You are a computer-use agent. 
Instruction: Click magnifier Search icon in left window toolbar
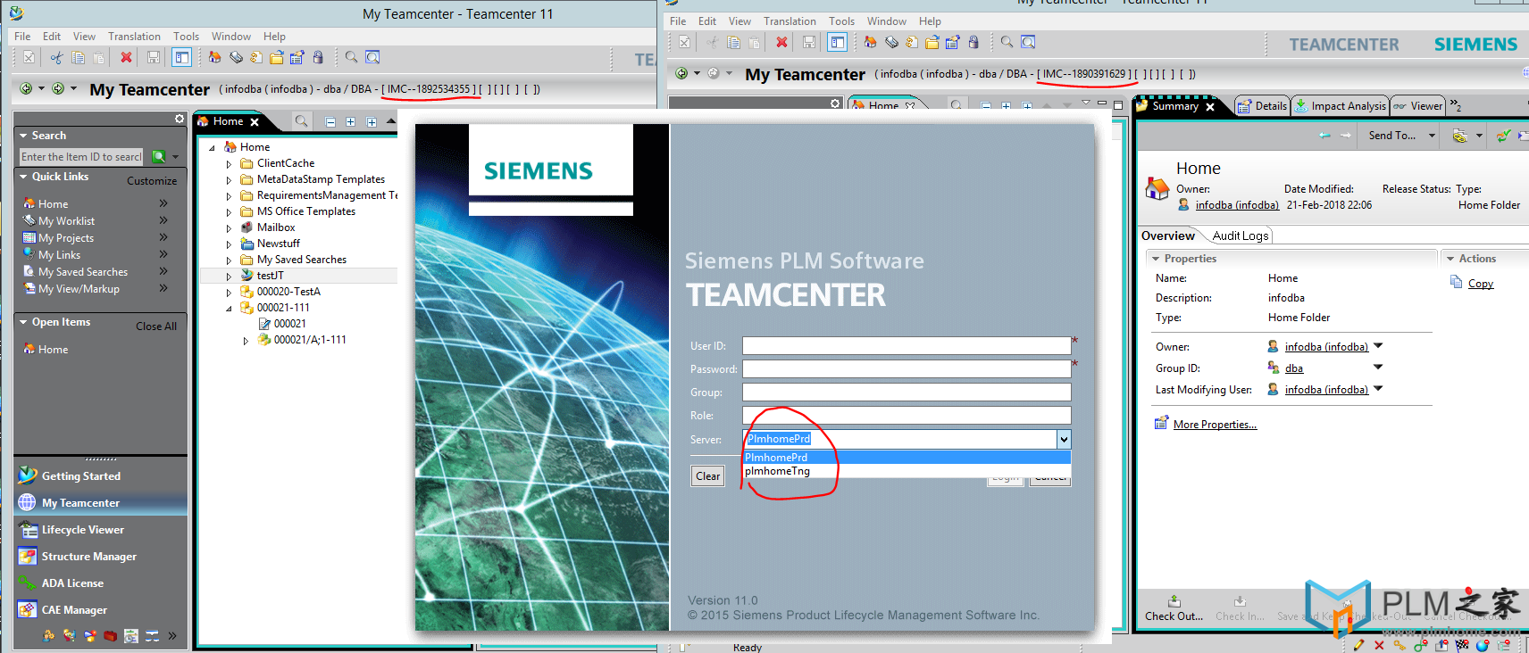[x=351, y=58]
